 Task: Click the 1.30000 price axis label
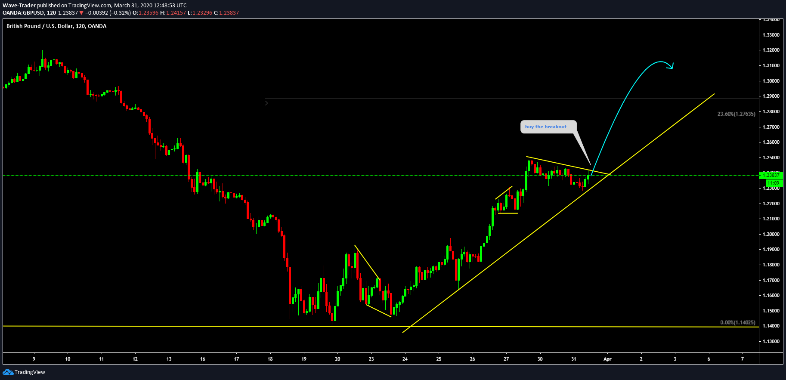(771, 81)
